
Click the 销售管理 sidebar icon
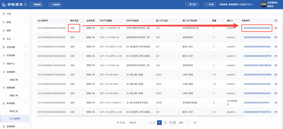[x=4, y=88]
